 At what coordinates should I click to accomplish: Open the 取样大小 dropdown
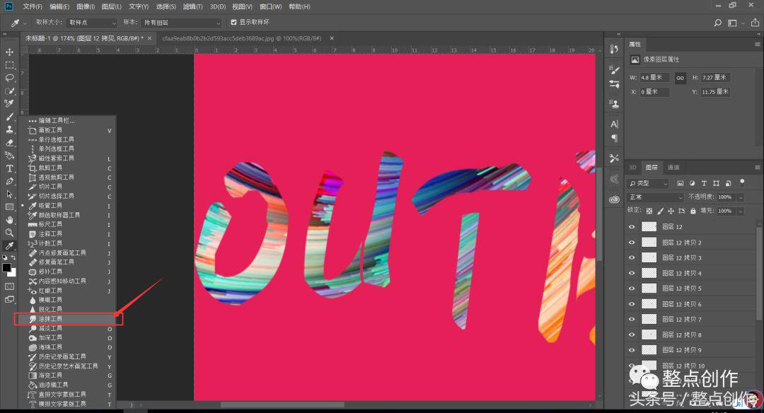coord(91,23)
